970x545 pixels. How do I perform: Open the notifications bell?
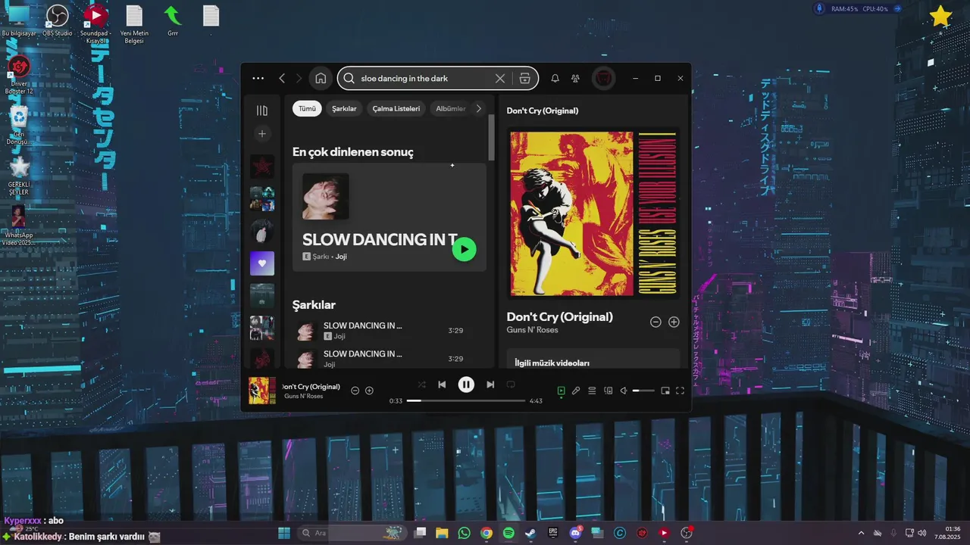click(x=555, y=78)
